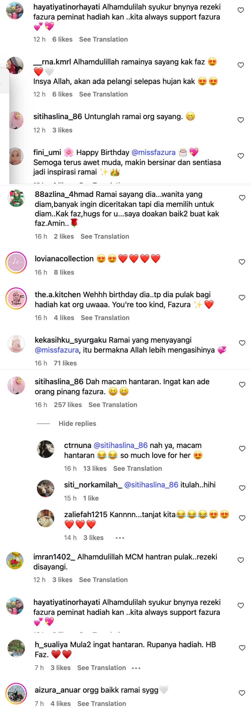
Task: Open @sitihaslina_86 mention in siti_norkamilah_'s reply
Action: pos(151,485)
